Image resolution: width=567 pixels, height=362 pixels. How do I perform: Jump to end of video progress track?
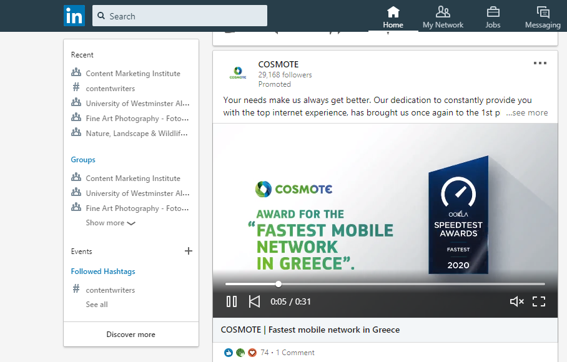point(545,284)
